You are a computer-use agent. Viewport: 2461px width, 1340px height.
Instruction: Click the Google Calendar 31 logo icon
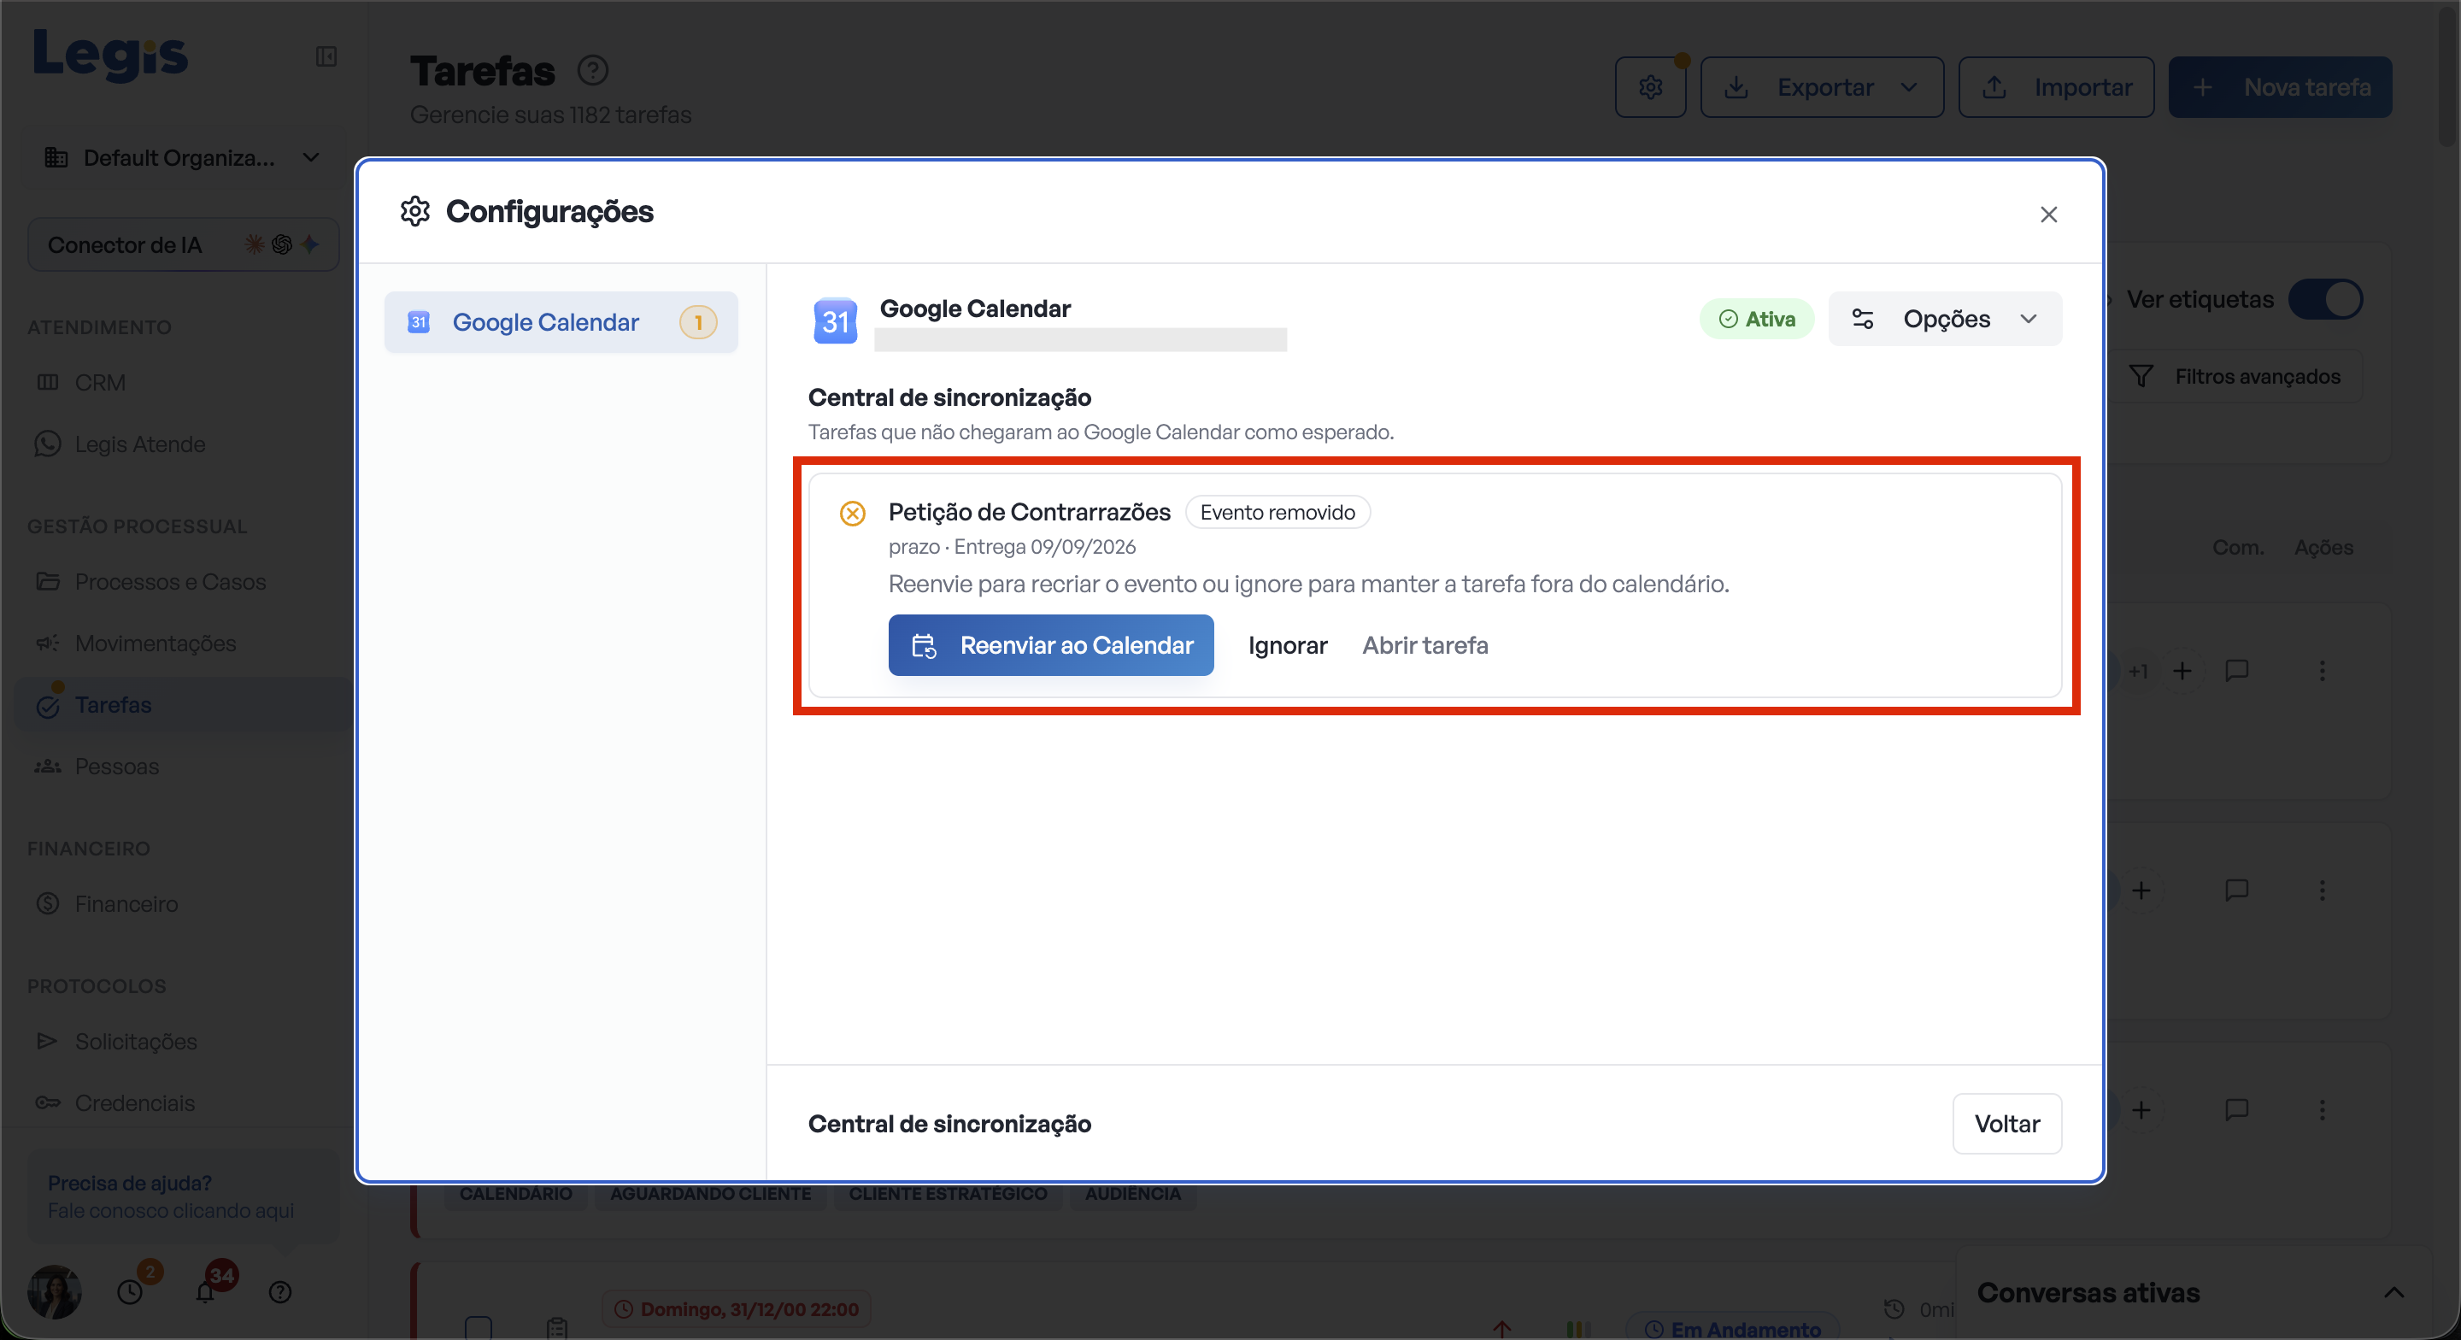coord(835,321)
